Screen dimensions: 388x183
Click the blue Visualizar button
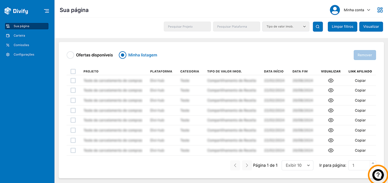(371, 27)
